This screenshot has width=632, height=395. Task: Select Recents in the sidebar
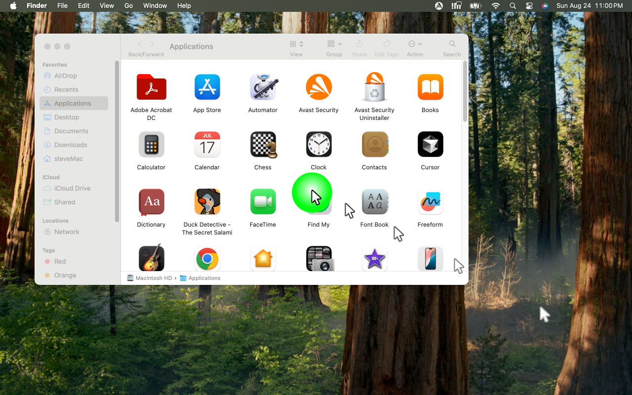[74, 89]
